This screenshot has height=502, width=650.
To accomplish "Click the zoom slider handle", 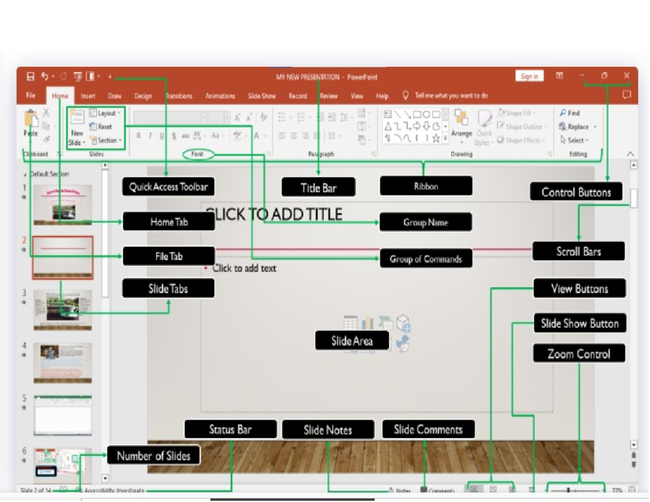I will (x=568, y=490).
